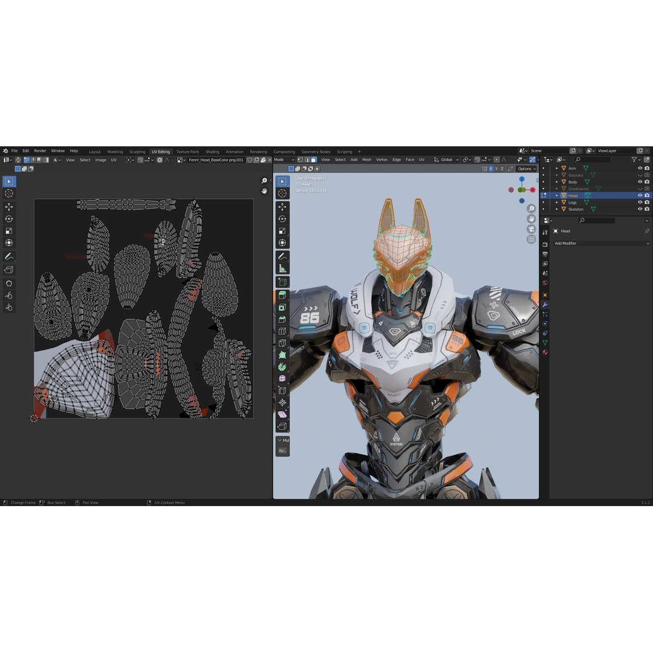Expand the Arm tree item
The height and width of the screenshot is (653, 653).
pos(557,168)
